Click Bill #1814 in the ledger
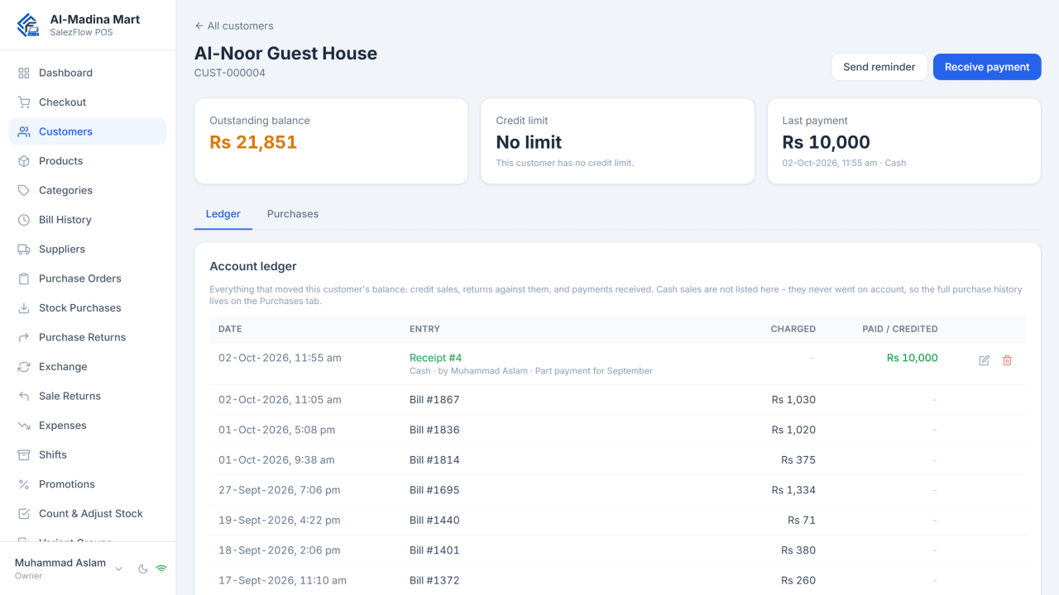The height and width of the screenshot is (595, 1059). coord(434,460)
